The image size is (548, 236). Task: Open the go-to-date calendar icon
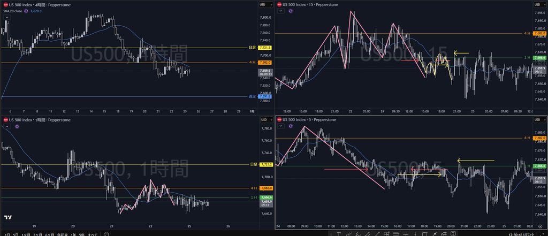tap(106, 234)
